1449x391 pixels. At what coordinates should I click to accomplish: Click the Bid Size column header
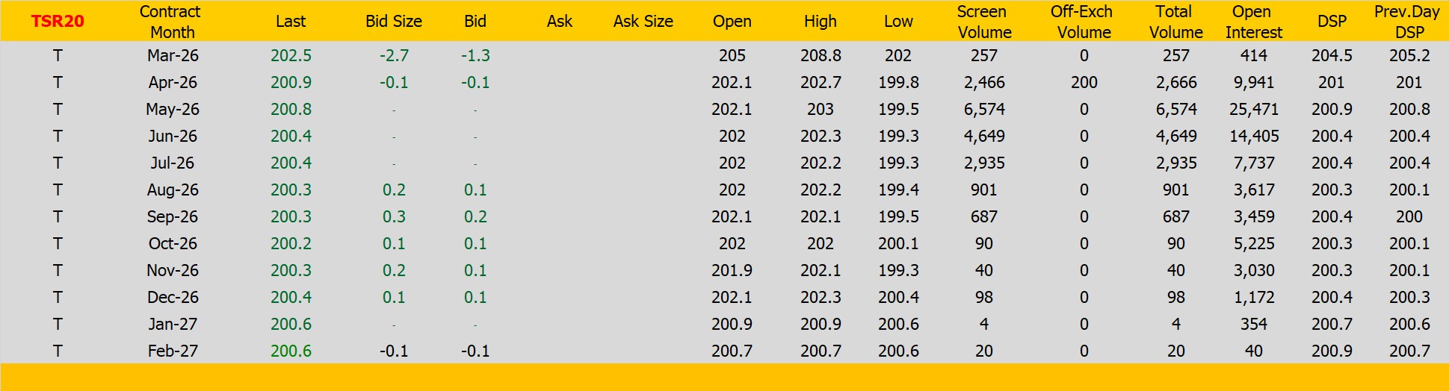click(394, 22)
